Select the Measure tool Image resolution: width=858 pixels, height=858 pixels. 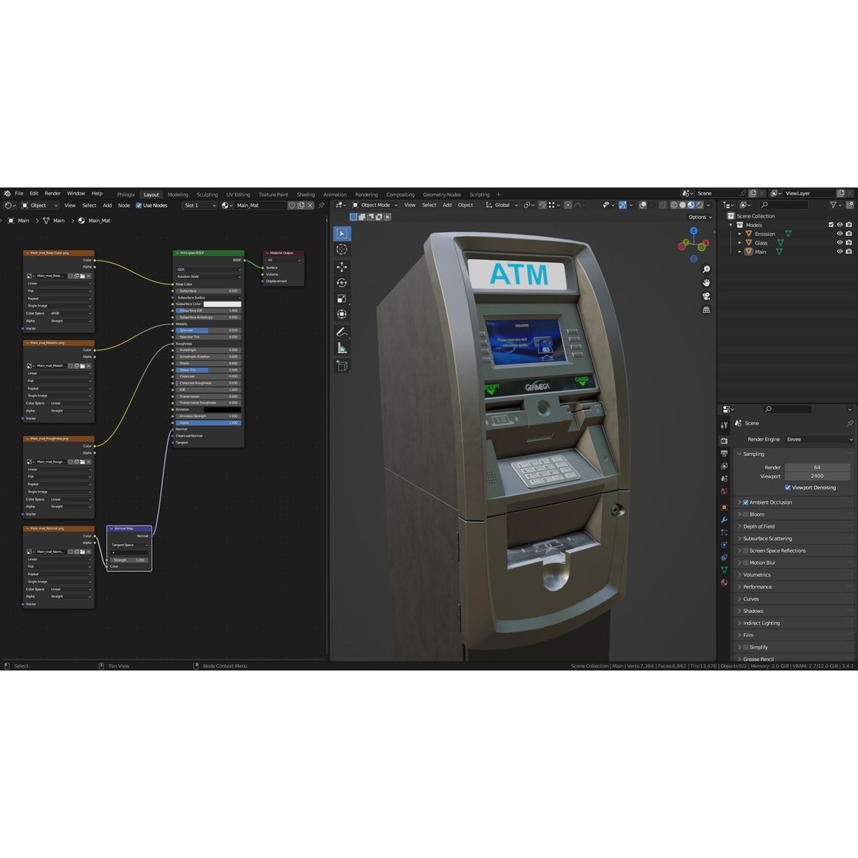(x=342, y=348)
